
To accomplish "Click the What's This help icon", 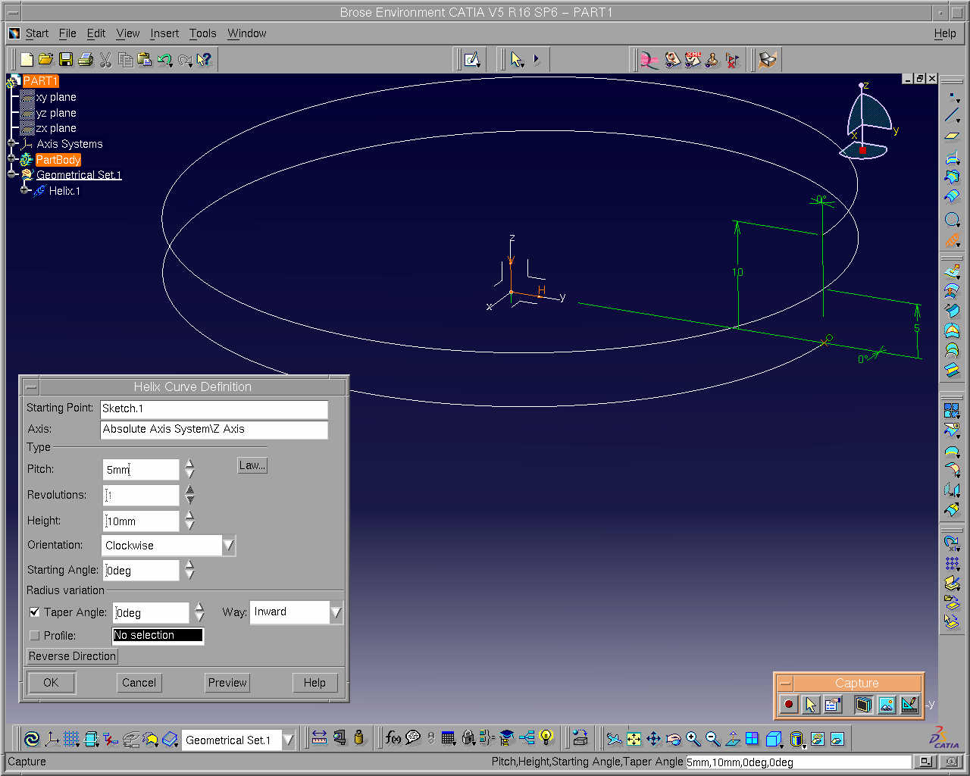I will 204,59.
